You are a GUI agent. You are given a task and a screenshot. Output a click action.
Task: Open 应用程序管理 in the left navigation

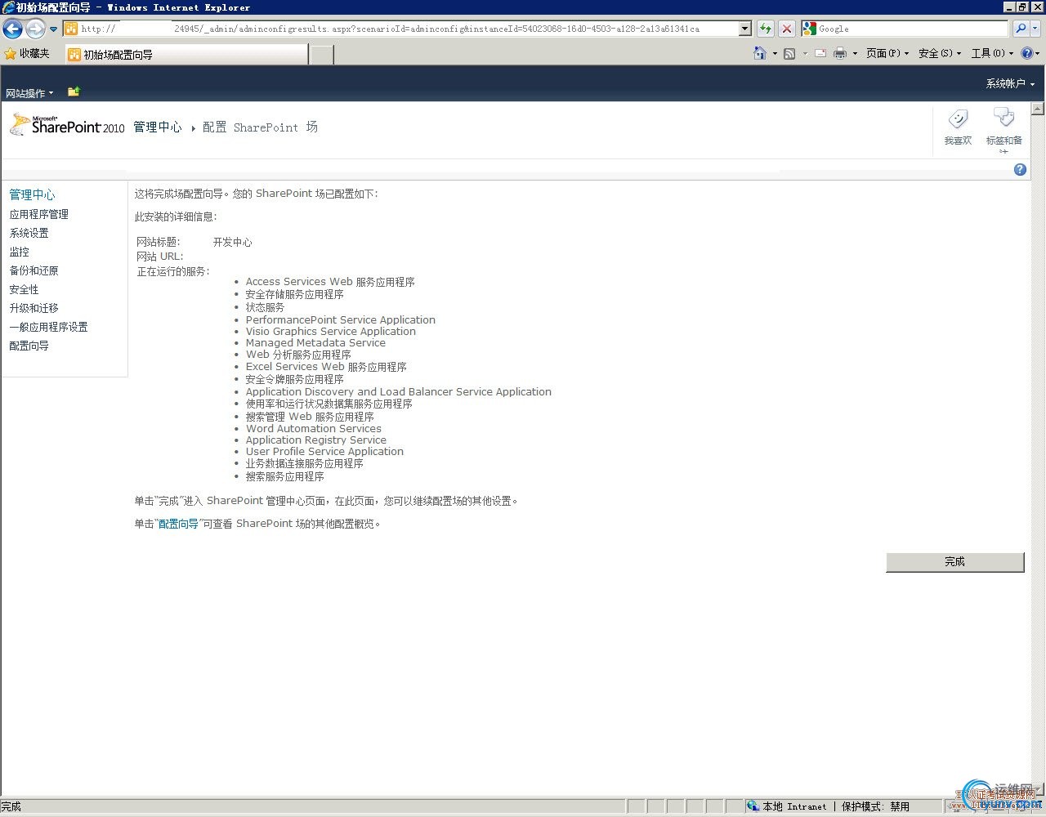(38, 214)
